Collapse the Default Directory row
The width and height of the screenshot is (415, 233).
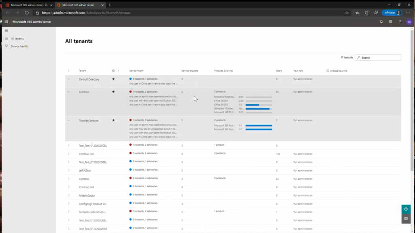(68, 79)
